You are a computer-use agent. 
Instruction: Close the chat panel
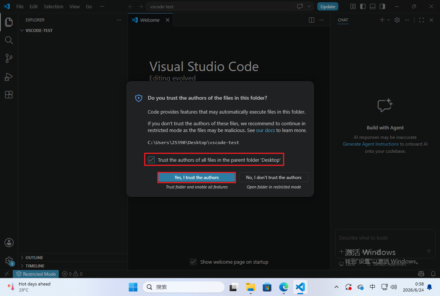pos(431,20)
